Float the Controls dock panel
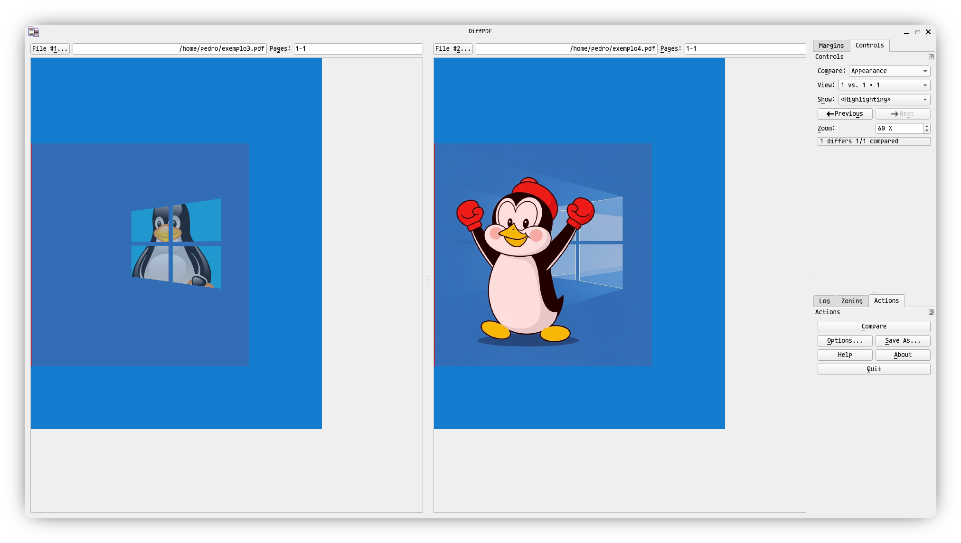This screenshot has width=961, height=543. tap(931, 57)
